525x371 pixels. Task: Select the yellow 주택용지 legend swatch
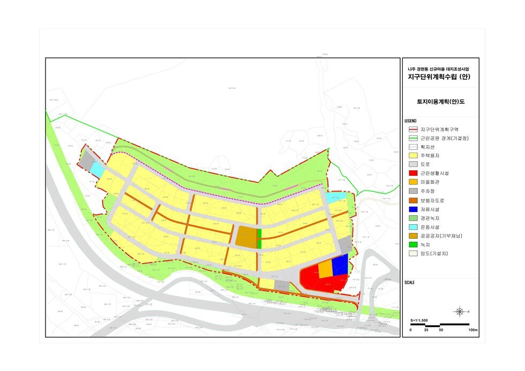click(x=412, y=156)
